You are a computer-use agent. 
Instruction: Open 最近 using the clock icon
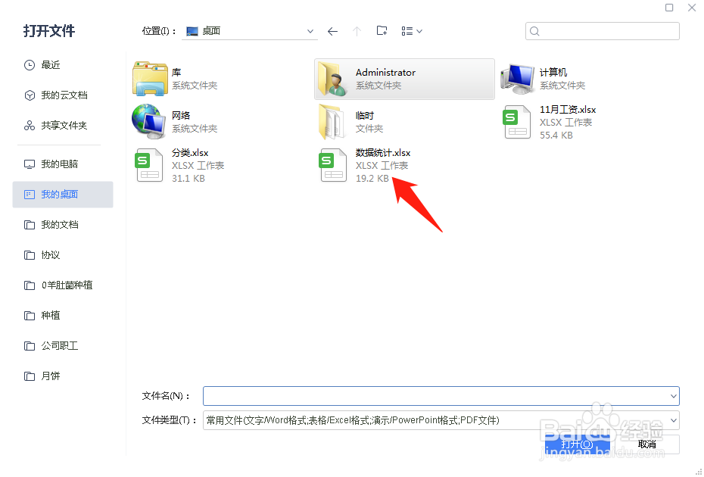coord(30,64)
